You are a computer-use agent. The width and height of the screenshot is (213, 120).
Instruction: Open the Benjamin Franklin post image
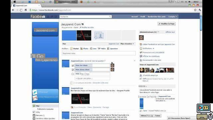click(81, 99)
